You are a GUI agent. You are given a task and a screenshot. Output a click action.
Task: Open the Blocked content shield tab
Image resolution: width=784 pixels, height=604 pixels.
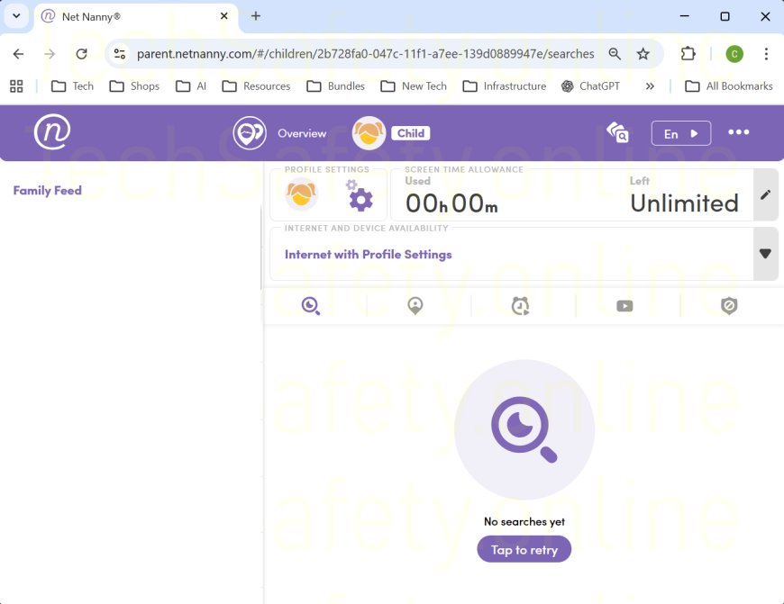tap(729, 306)
